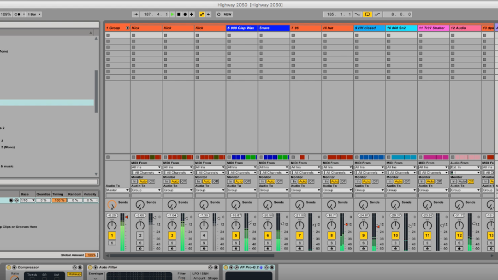Viewport: 498px width, 280px height.
Task: Enable the Compressor Makeup button
Action: click(x=74, y=274)
